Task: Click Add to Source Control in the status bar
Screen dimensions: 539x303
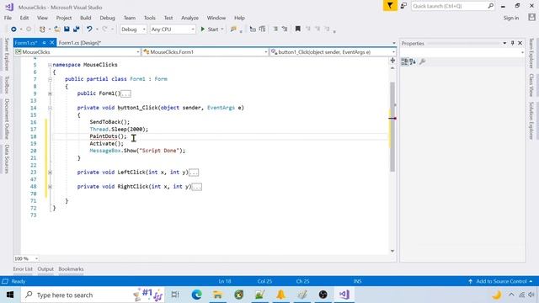Action: click(501, 281)
